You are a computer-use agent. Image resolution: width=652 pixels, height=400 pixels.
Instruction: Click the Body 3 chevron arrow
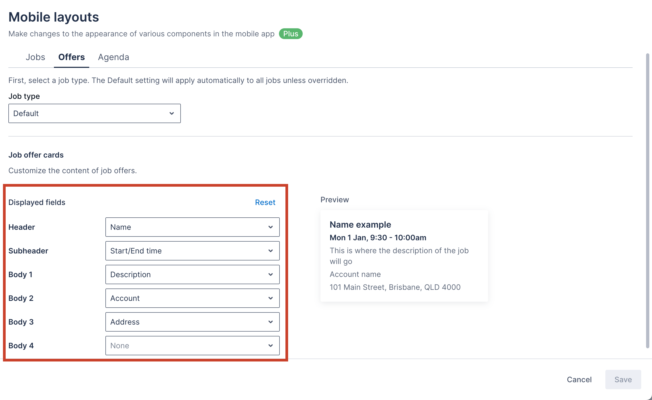pyautogui.click(x=271, y=322)
